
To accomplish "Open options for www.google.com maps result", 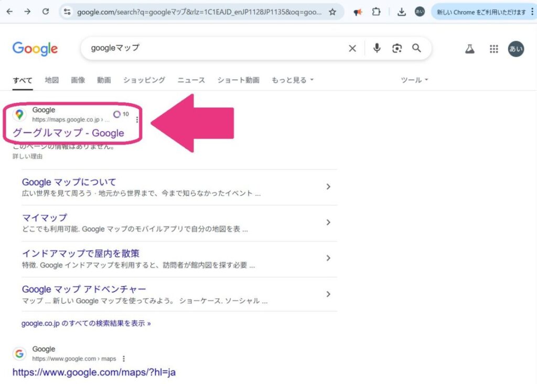I will pos(124,359).
